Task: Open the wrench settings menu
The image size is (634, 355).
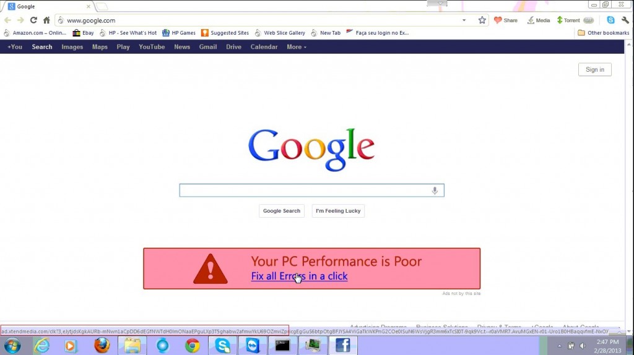Action: point(625,20)
